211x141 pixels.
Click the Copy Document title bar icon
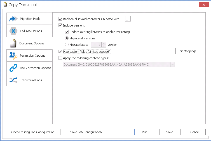click(x=5, y=5)
